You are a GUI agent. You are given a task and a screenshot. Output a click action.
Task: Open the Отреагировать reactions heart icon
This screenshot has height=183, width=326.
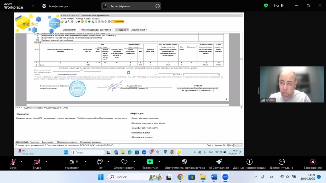pyautogui.click(x=124, y=162)
